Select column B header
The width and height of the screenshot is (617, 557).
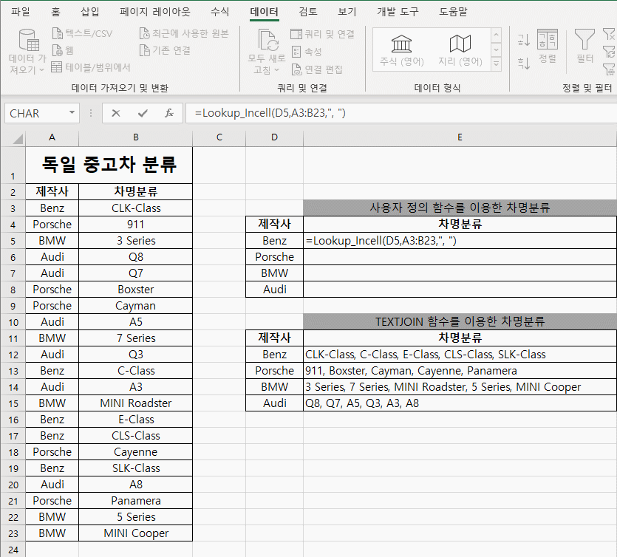coord(136,137)
